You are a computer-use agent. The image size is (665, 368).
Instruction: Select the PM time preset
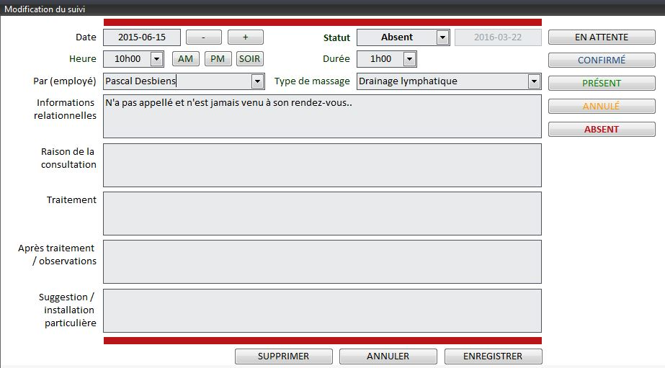point(217,59)
